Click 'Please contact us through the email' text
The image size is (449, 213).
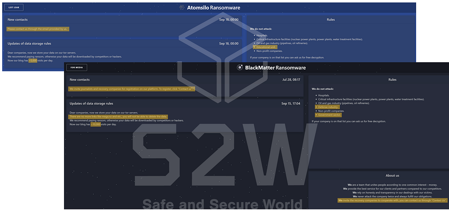pos(38,29)
